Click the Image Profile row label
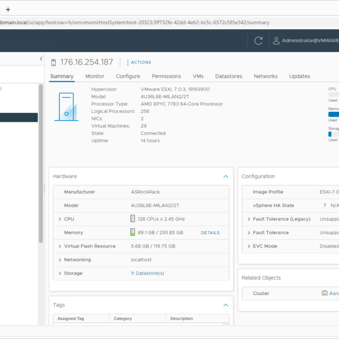This screenshot has height=339, width=339. pyautogui.click(x=268, y=192)
